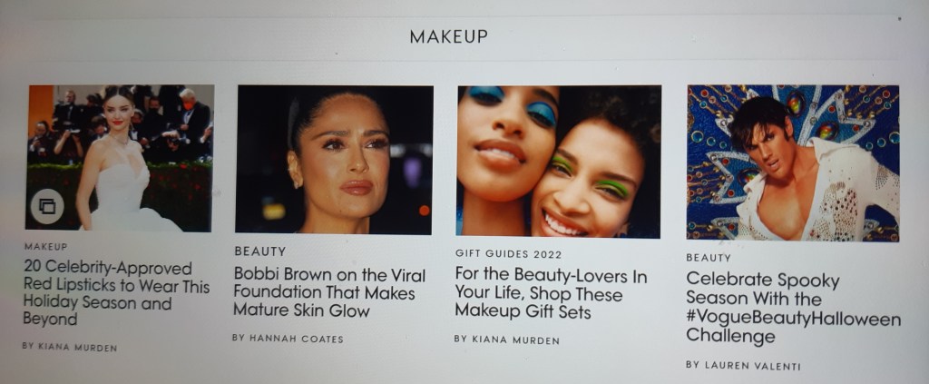
Task: Open #VogueBeautyHalloween Challenge article headline
Action: pyautogui.click(x=793, y=308)
